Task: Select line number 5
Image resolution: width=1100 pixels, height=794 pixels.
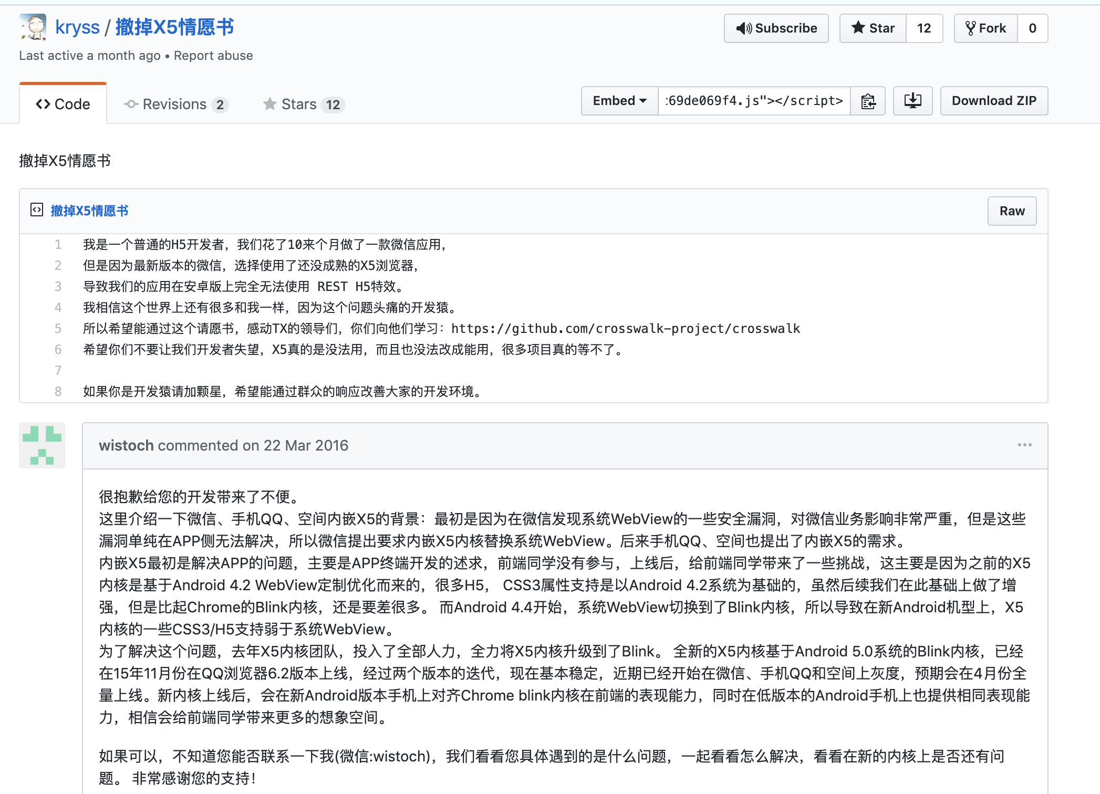Action: coord(58,329)
